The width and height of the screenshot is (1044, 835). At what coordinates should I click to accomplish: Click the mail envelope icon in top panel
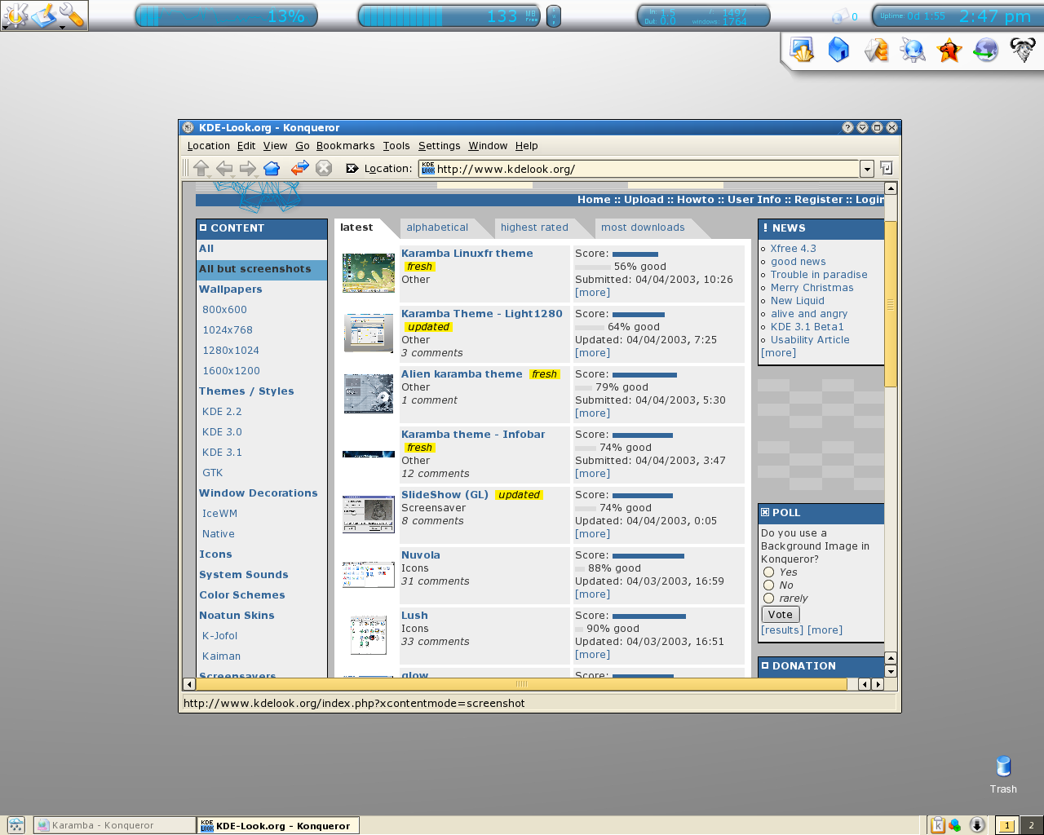[x=839, y=16]
